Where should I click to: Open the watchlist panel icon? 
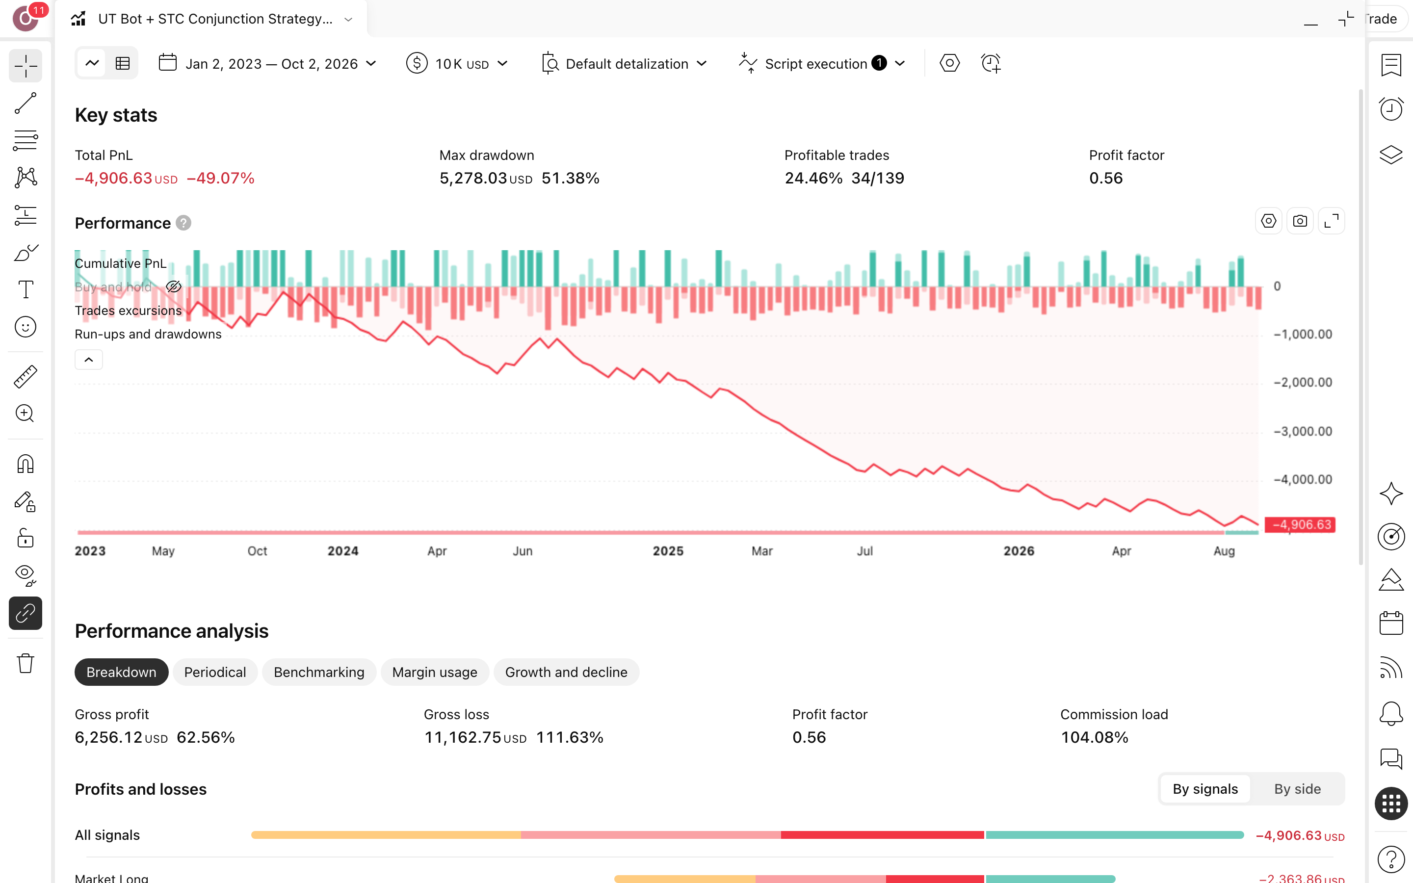1391,65
